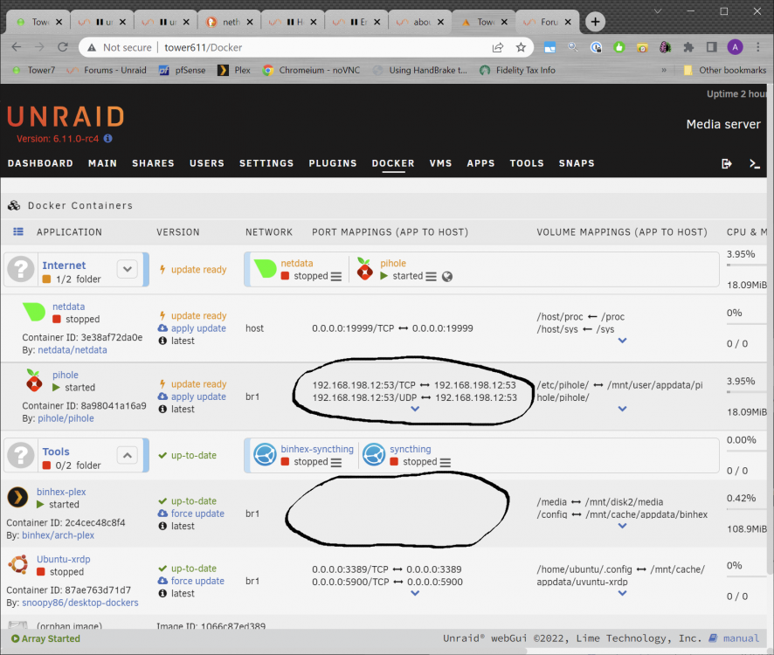Viewport: 774px width, 655px height.
Task: Open the web terminal icon
Action: click(754, 164)
